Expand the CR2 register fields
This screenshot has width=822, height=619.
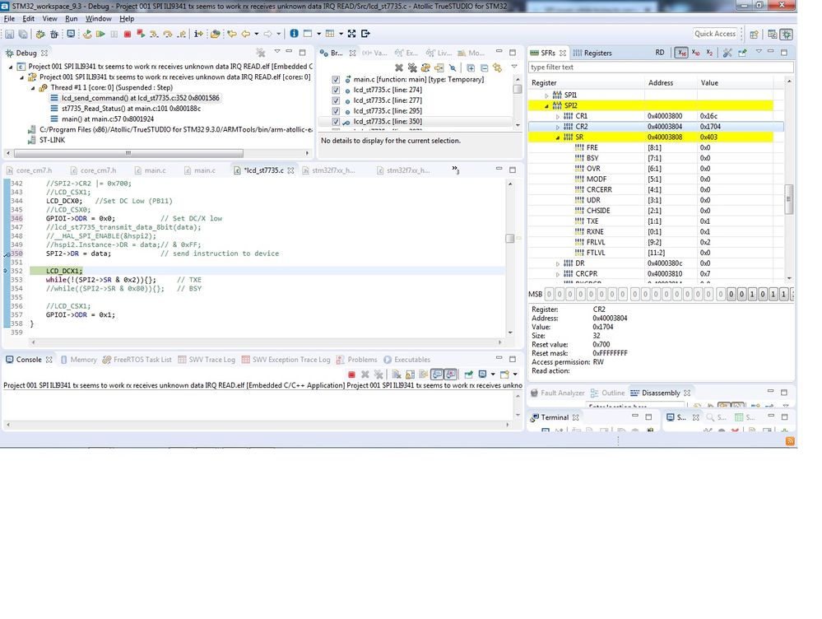pos(557,127)
